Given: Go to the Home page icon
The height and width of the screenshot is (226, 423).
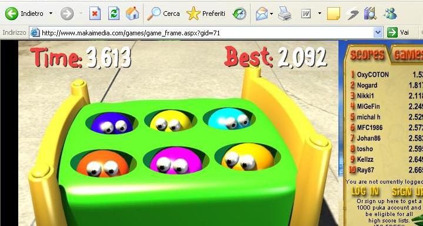Looking at the screenshot, I should click(132, 14).
